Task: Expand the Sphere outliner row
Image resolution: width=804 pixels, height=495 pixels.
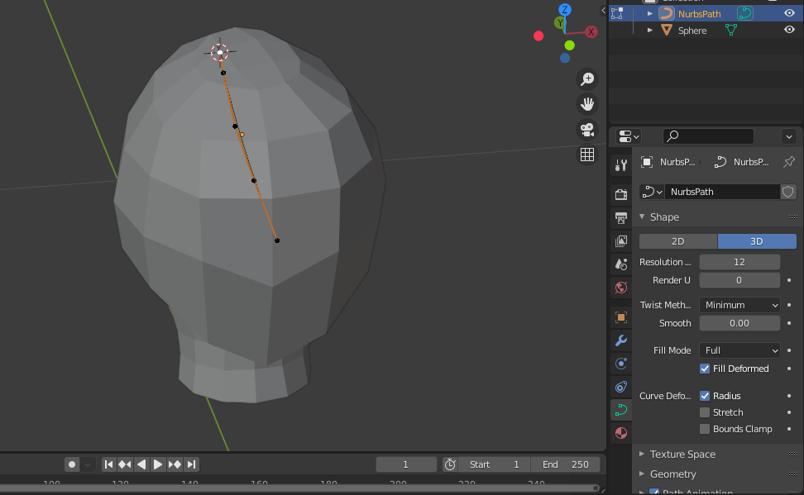Action: pos(649,31)
